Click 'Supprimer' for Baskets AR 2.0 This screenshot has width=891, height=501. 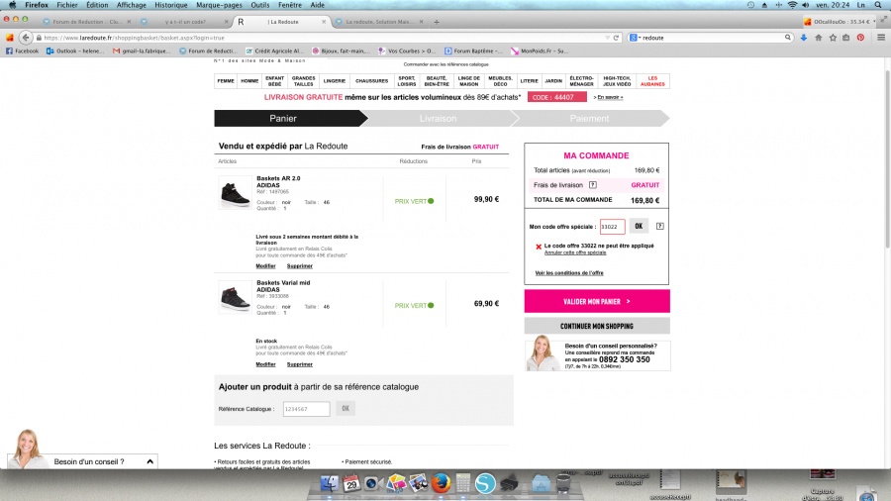tap(299, 266)
